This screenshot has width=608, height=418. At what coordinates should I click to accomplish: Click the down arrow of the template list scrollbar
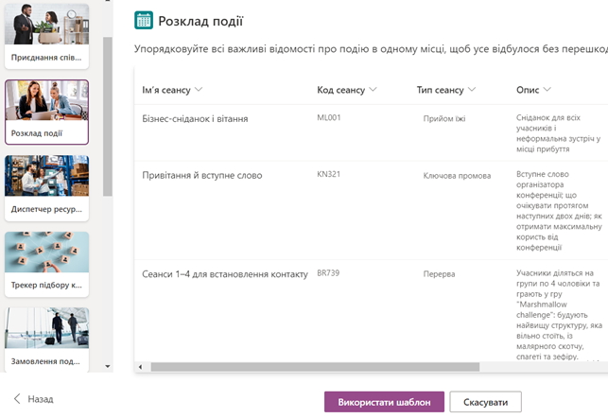107,366
